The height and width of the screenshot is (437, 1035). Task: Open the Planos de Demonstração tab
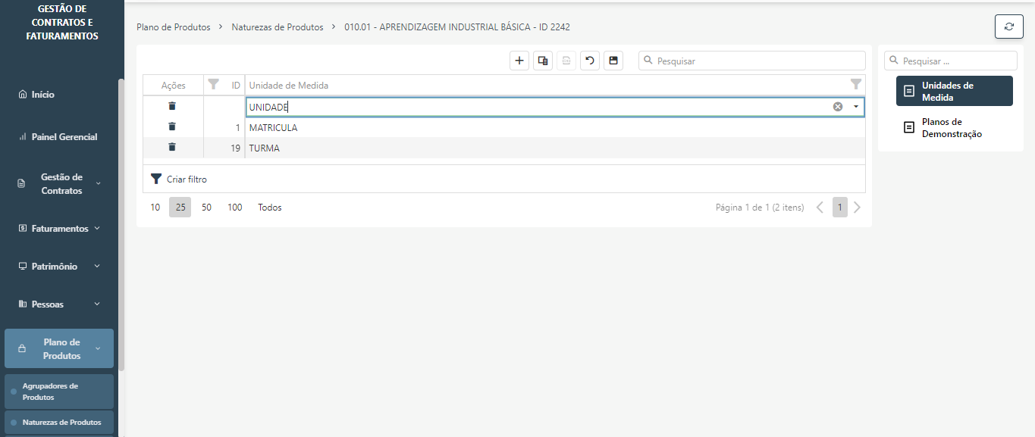[x=952, y=128]
